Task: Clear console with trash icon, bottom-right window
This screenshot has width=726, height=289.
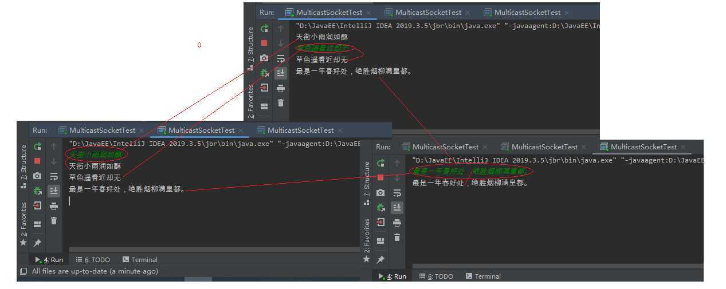Action: [397, 237]
